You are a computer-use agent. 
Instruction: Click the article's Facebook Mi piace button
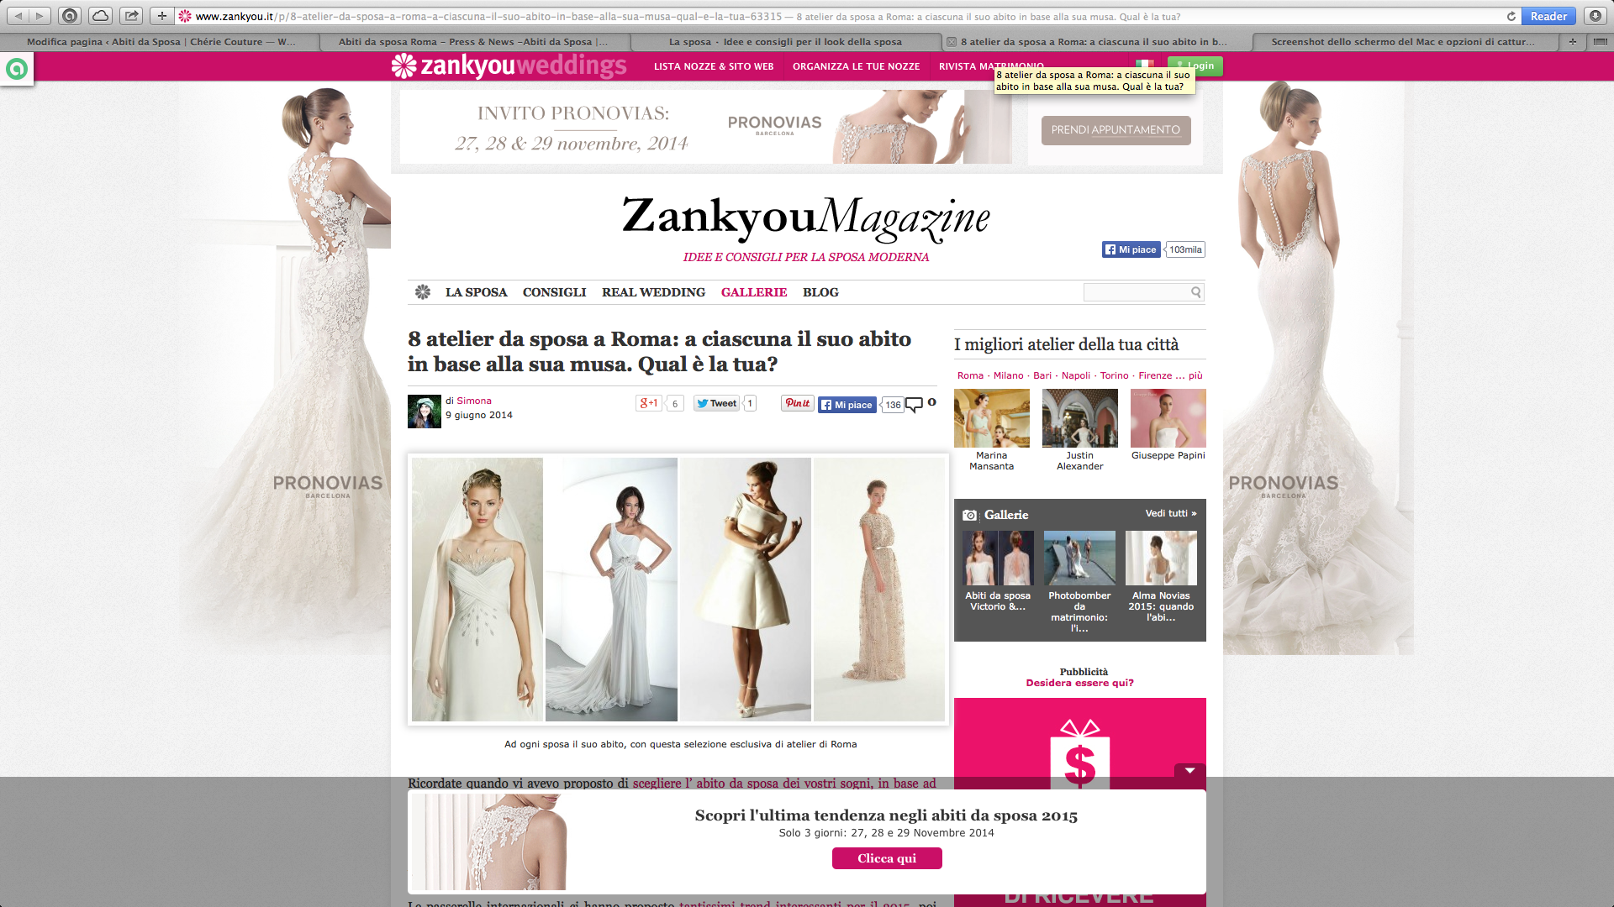pos(847,405)
